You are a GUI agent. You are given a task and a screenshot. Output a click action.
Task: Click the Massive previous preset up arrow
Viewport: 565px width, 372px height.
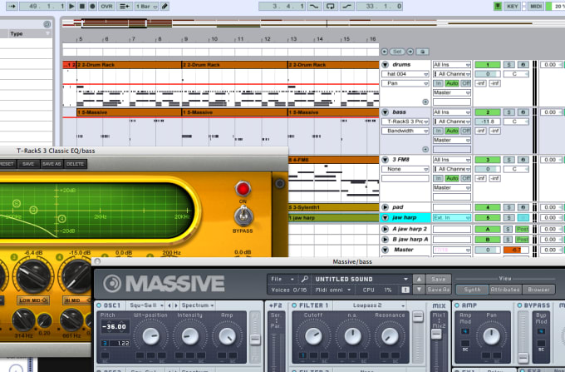(x=418, y=279)
